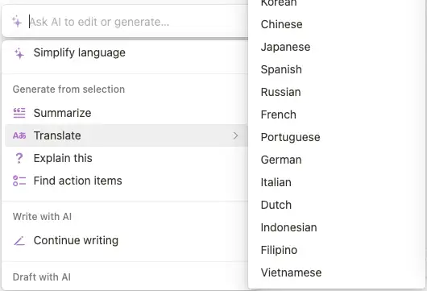Click the Explain this question mark icon

[x=19, y=158]
